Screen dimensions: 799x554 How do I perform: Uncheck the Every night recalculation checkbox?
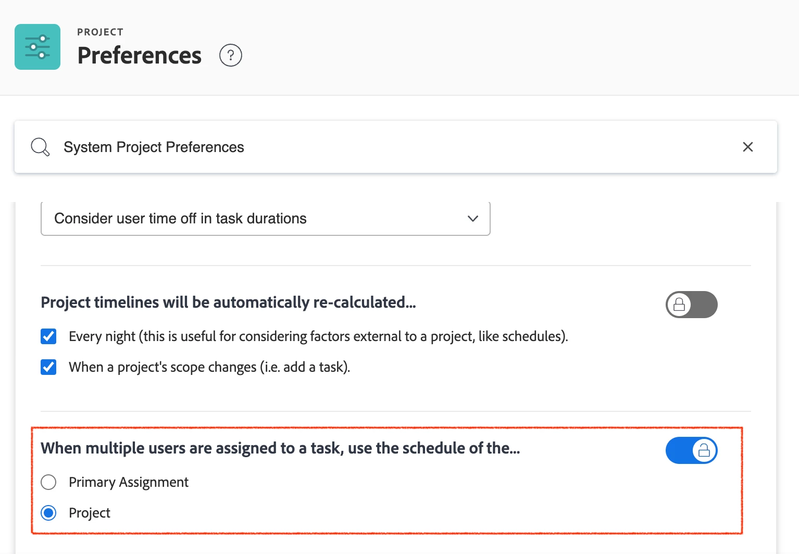pyautogui.click(x=48, y=336)
